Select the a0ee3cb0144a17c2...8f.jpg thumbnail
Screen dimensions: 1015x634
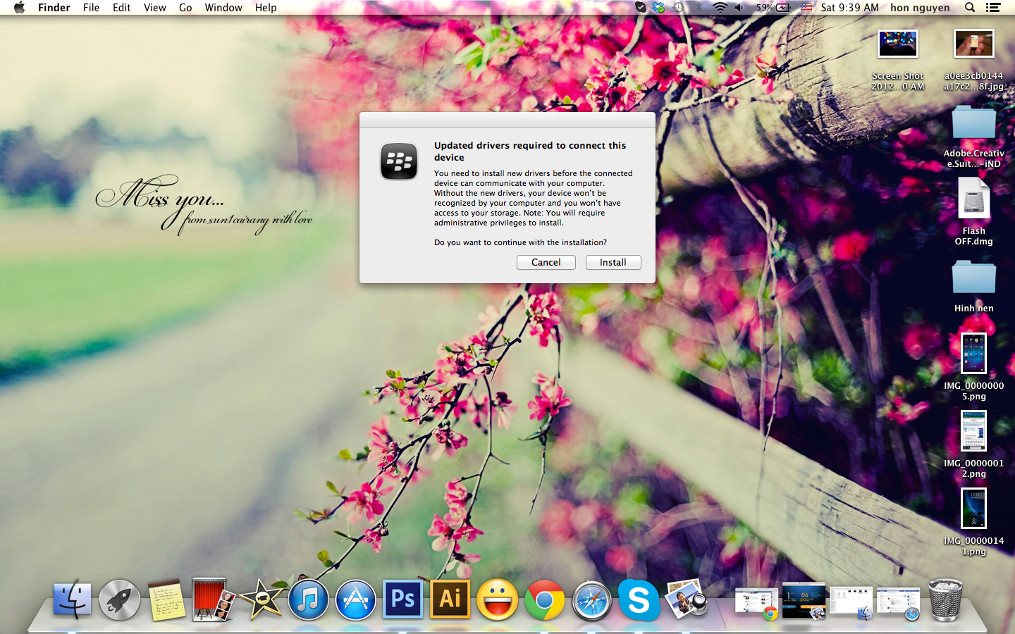coord(974,44)
